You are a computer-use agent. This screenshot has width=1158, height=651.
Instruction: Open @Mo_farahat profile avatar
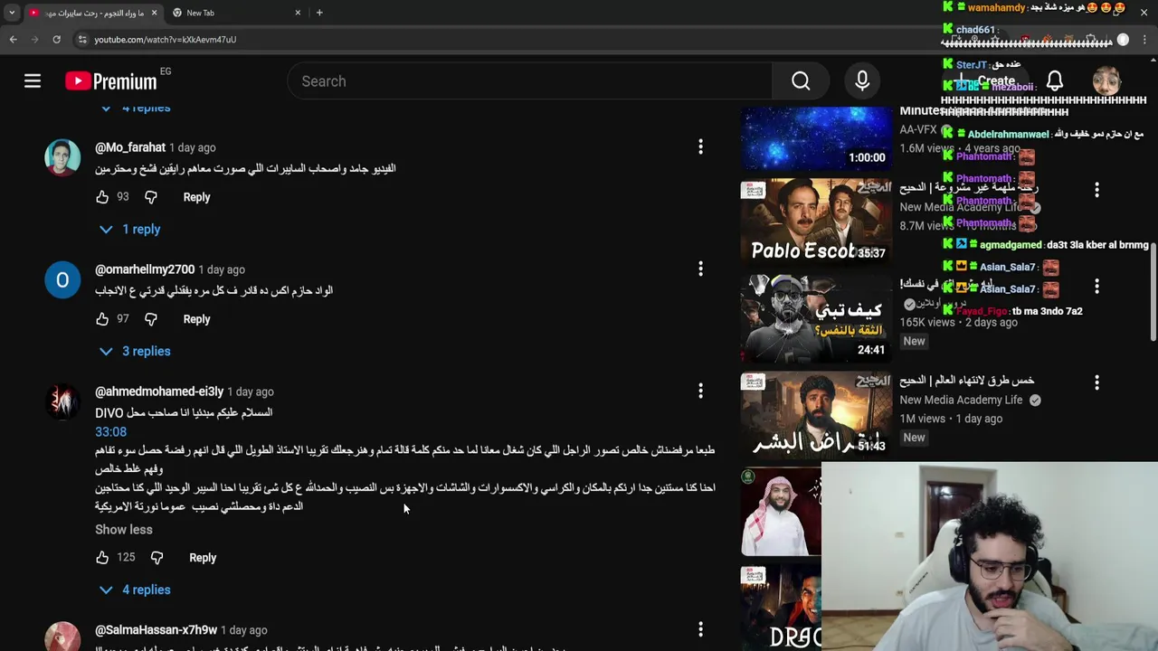[x=62, y=157]
